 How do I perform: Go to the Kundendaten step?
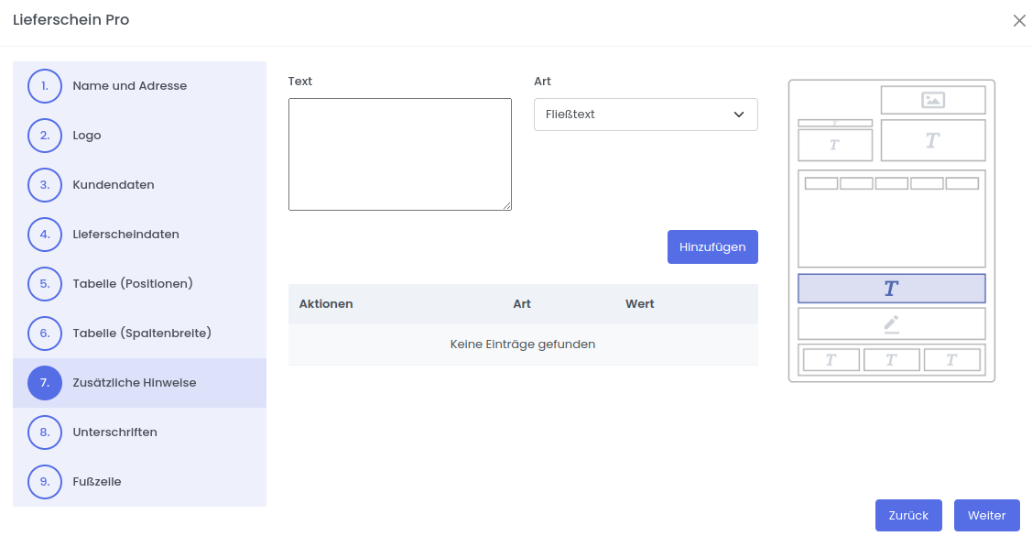(114, 185)
